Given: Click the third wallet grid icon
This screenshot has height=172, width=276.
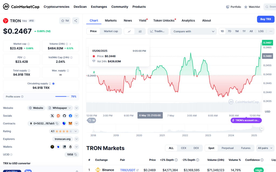Looking at the screenshot, I should pos(64,147).
